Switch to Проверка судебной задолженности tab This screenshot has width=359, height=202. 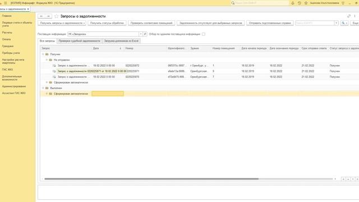[x=80, y=41]
